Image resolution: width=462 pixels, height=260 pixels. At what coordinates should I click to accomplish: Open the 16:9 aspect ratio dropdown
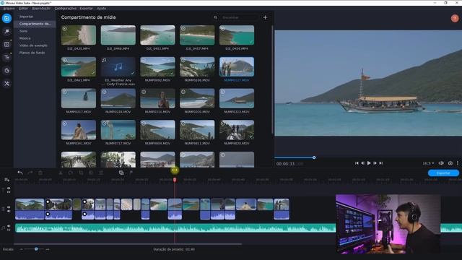428,163
